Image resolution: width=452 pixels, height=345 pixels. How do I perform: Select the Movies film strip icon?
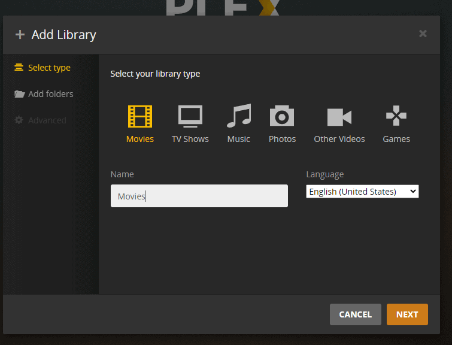140,116
